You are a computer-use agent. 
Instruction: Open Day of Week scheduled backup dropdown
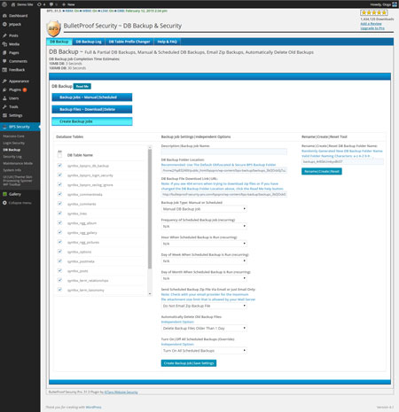pyautogui.click(x=204, y=261)
